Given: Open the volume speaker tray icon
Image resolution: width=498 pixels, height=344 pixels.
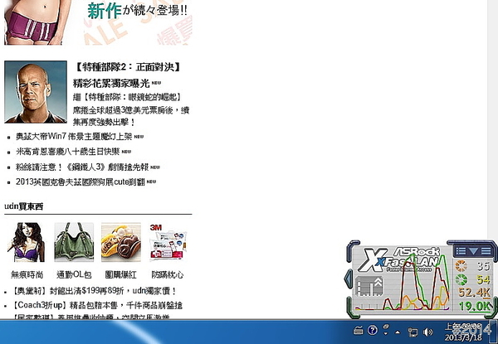Looking at the screenshot, I should (x=427, y=332).
